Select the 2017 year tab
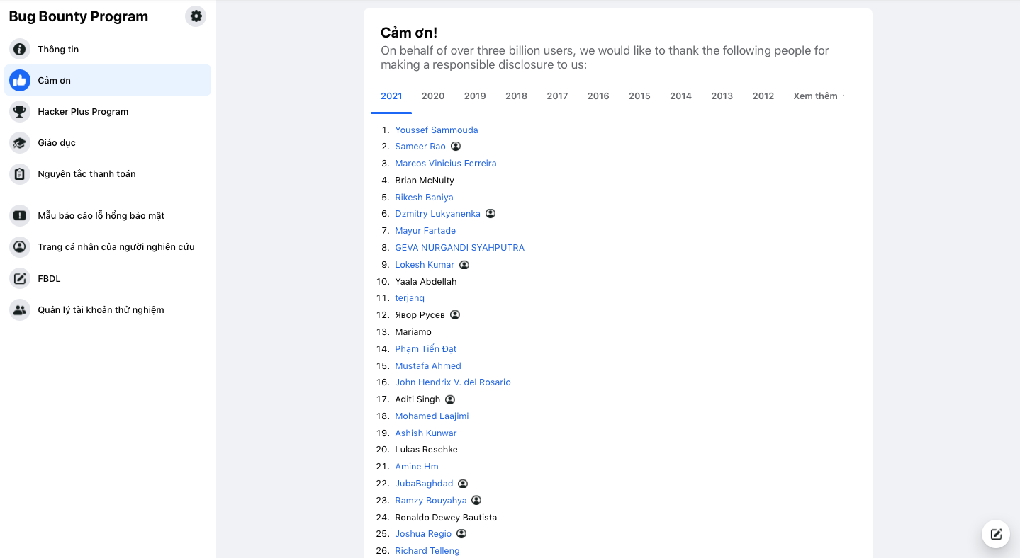This screenshot has width=1020, height=558. 557,96
